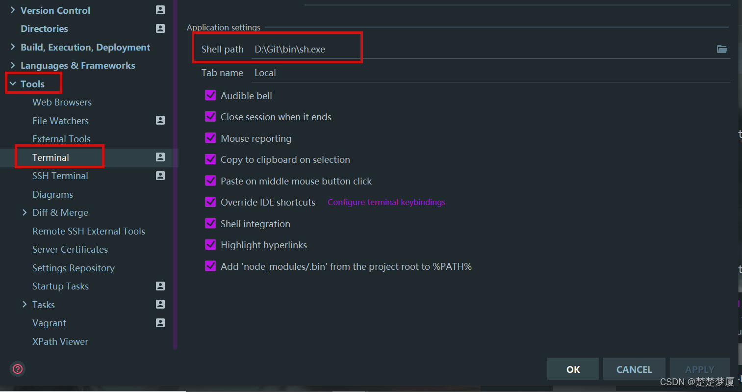Disable Copy to clipboard on selection
Viewport: 742px width, 392px height.
pos(210,159)
